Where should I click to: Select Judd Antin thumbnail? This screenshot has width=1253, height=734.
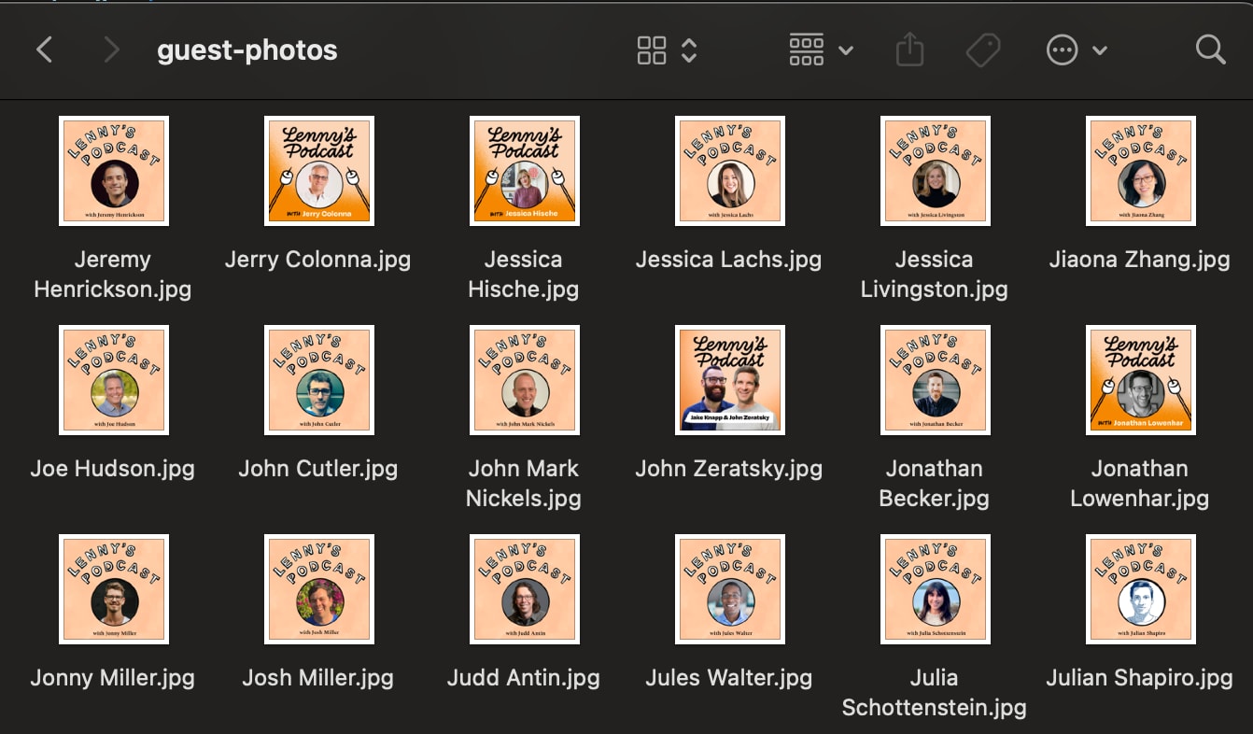pos(525,589)
